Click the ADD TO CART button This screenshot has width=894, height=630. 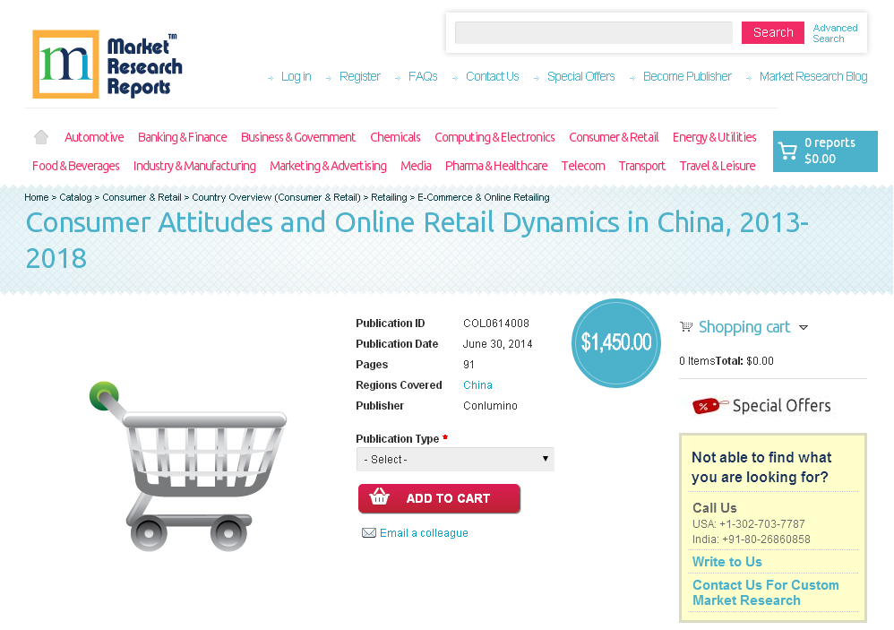point(439,498)
